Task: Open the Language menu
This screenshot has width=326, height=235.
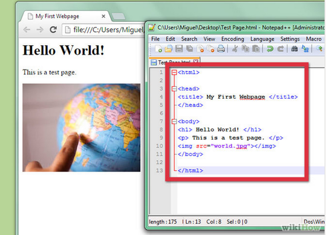Action: pos(262,39)
